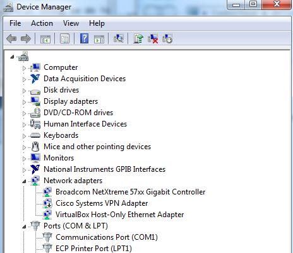Select the Ports (COM & LPT) label
This screenshot has height=253, width=293.
[76, 226]
